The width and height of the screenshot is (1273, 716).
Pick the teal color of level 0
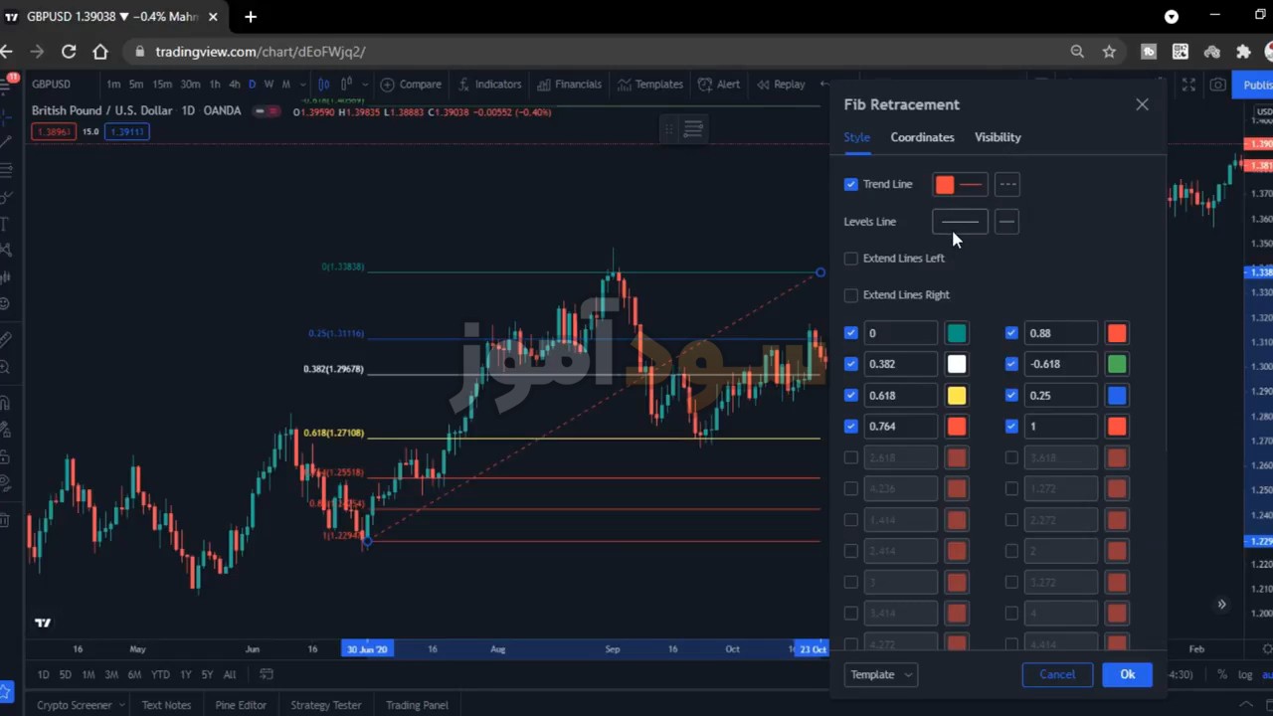click(x=956, y=333)
